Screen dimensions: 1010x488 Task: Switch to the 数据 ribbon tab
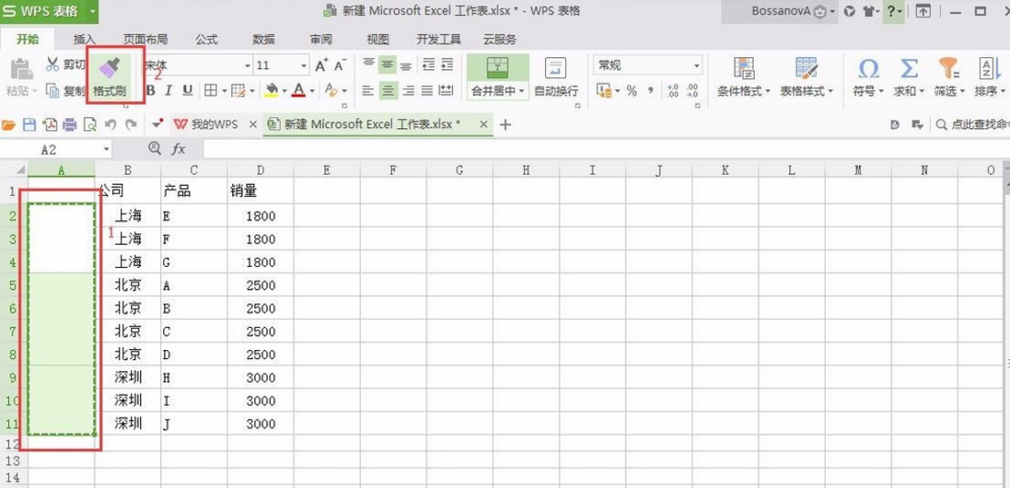263,40
